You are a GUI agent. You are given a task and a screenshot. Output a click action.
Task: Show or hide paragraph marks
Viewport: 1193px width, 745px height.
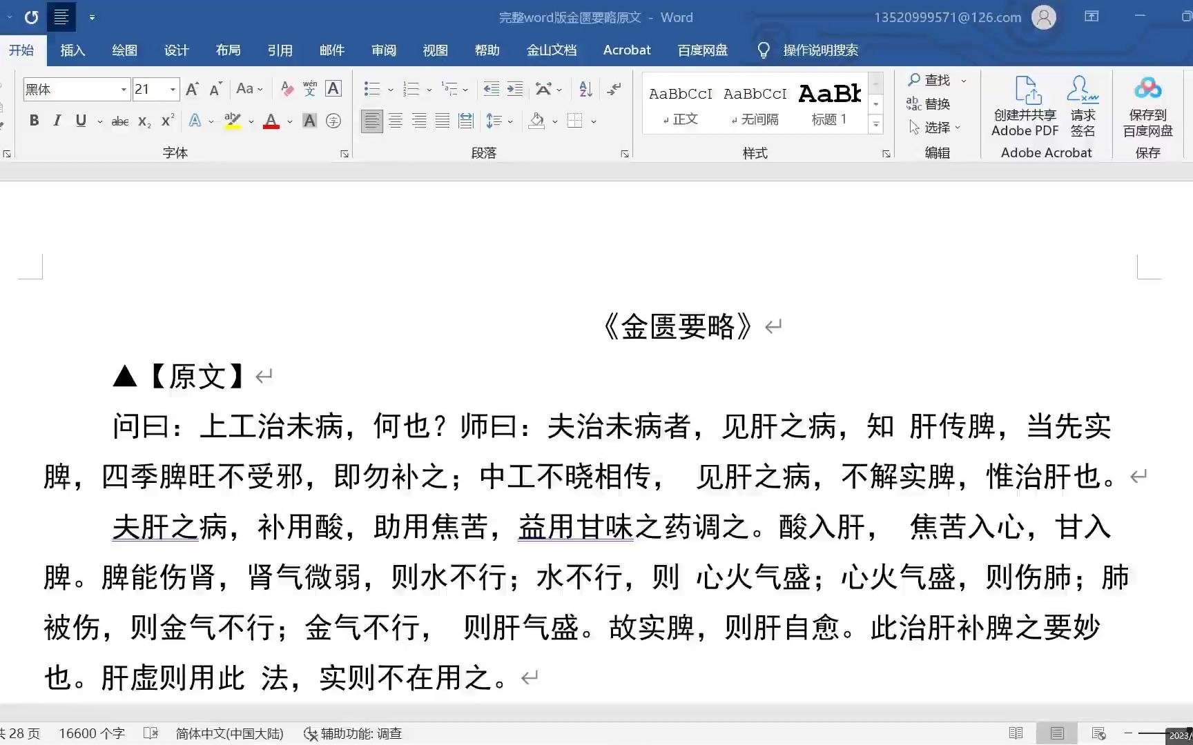click(x=614, y=89)
